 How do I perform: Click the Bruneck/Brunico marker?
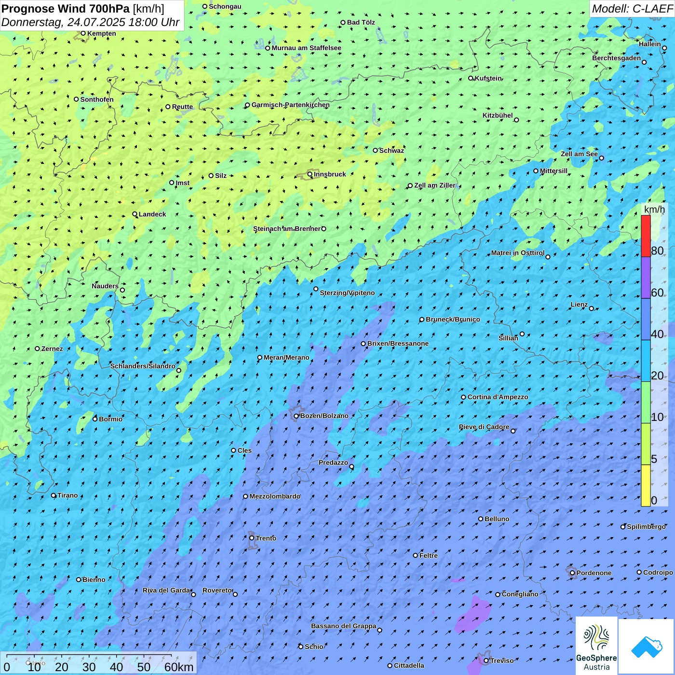coord(422,319)
